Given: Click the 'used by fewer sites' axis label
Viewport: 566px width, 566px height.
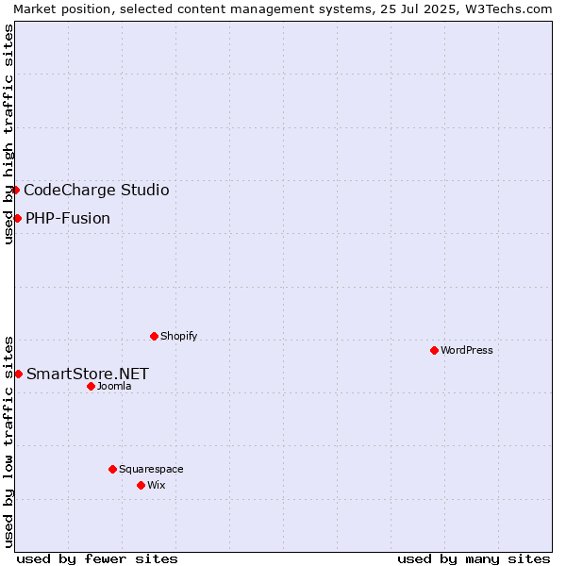Looking at the screenshot, I should click(97, 559).
